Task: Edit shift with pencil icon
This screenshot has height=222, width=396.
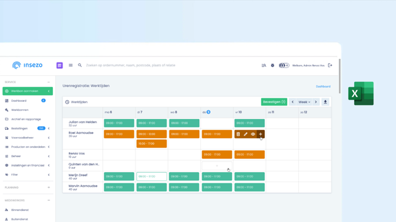Action: 245,134
